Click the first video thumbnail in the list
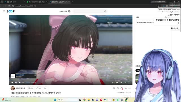Image resolution: width=181 pixels, height=102 pixels. (x=137, y=79)
